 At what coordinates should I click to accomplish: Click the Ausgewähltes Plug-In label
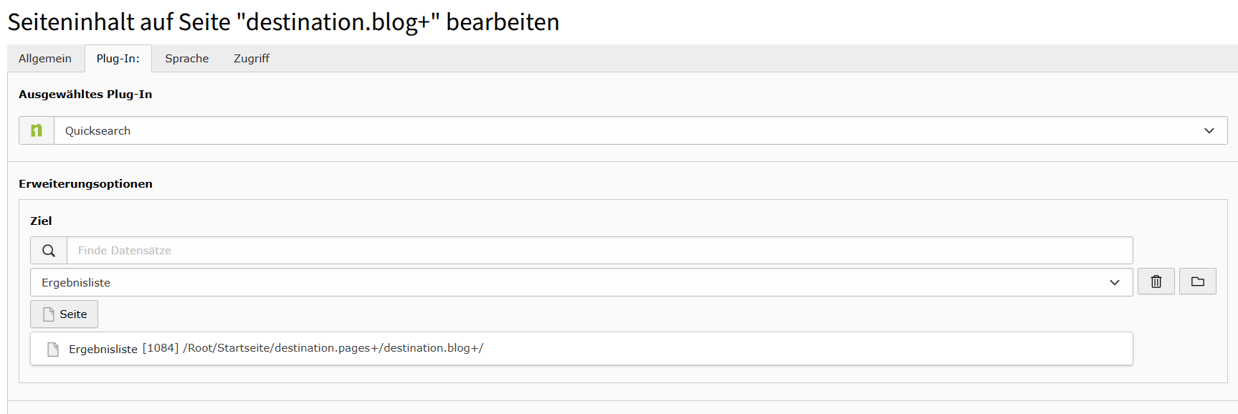pyautogui.click(x=85, y=95)
